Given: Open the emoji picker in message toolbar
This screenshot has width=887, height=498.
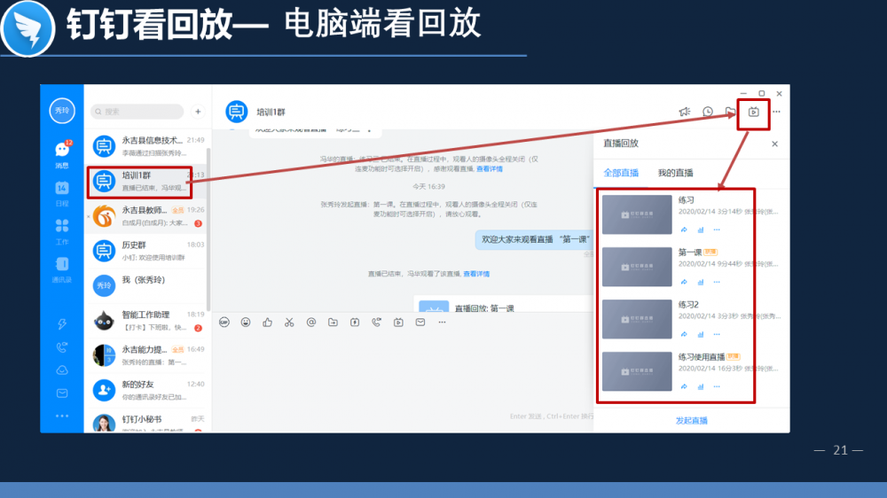Looking at the screenshot, I should 246,323.
